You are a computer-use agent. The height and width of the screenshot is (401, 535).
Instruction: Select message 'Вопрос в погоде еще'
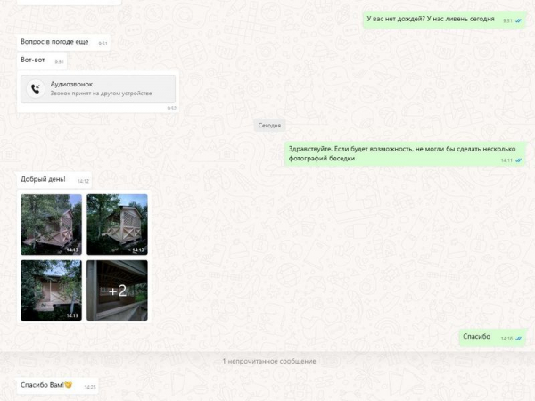click(63, 42)
